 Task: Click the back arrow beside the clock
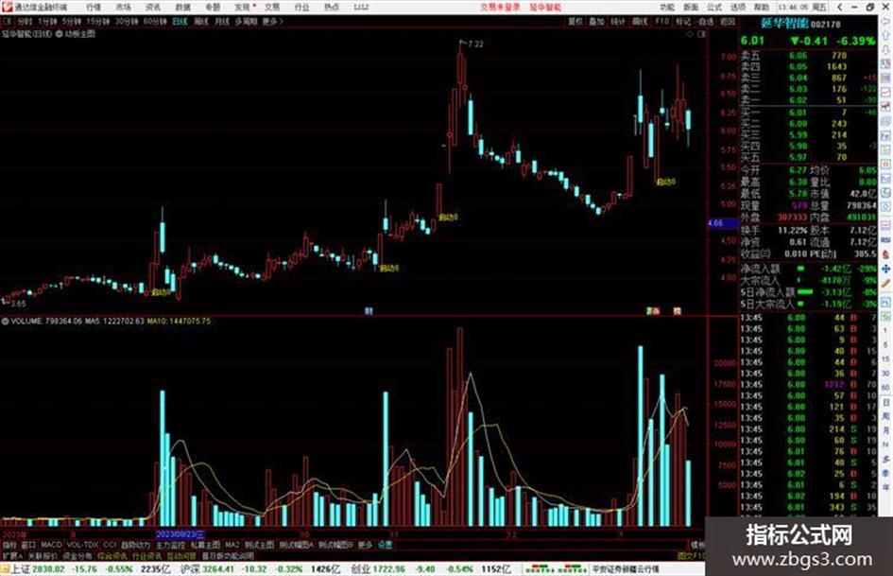pyautogui.click(x=839, y=7)
